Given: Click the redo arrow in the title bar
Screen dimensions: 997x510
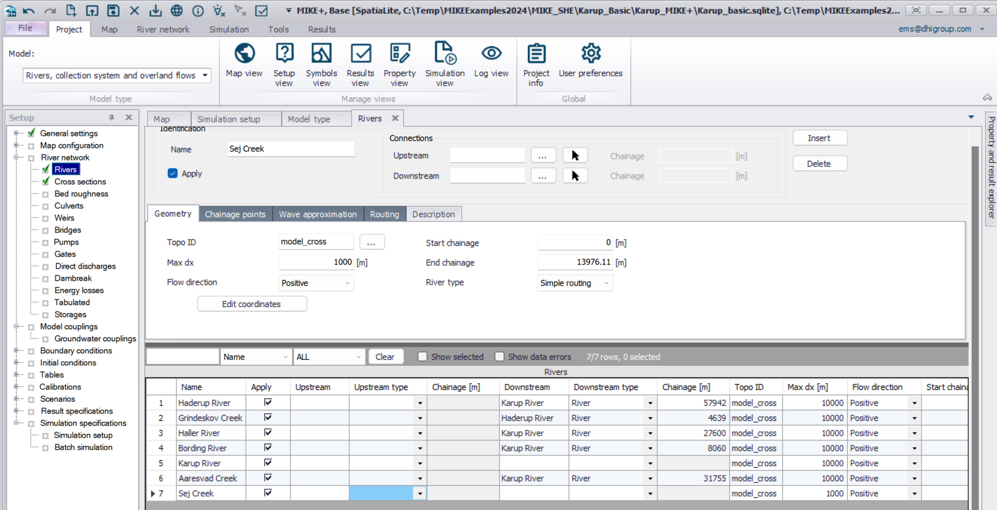Looking at the screenshot, I should (50, 10).
